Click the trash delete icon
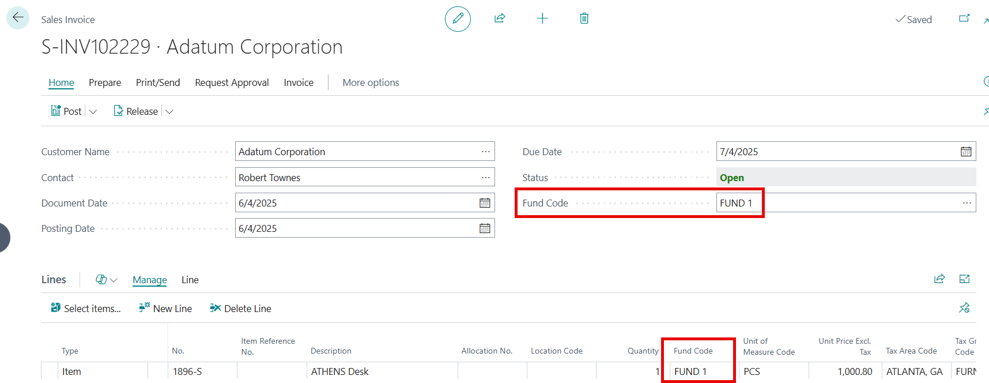The width and height of the screenshot is (989, 383). [x=584, y=18]
